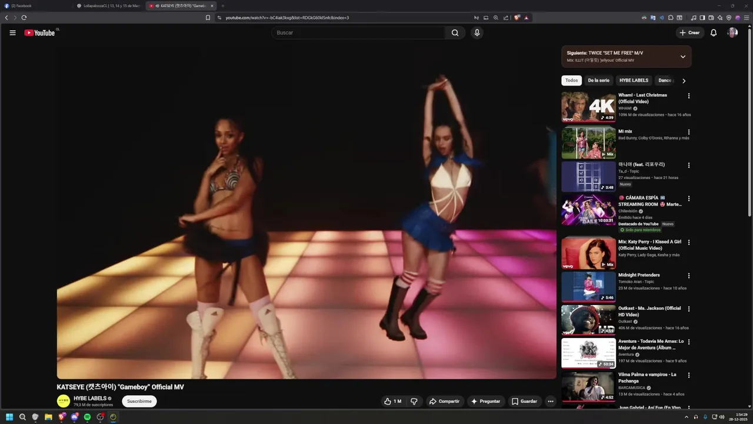Open Vilma Palma e vampiros La Pachanga title
The image size is (753, 424).
tap(647, 377)
